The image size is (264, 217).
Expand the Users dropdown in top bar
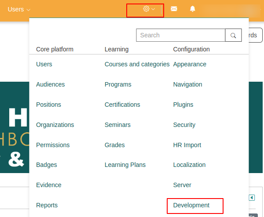pos(19,9)
